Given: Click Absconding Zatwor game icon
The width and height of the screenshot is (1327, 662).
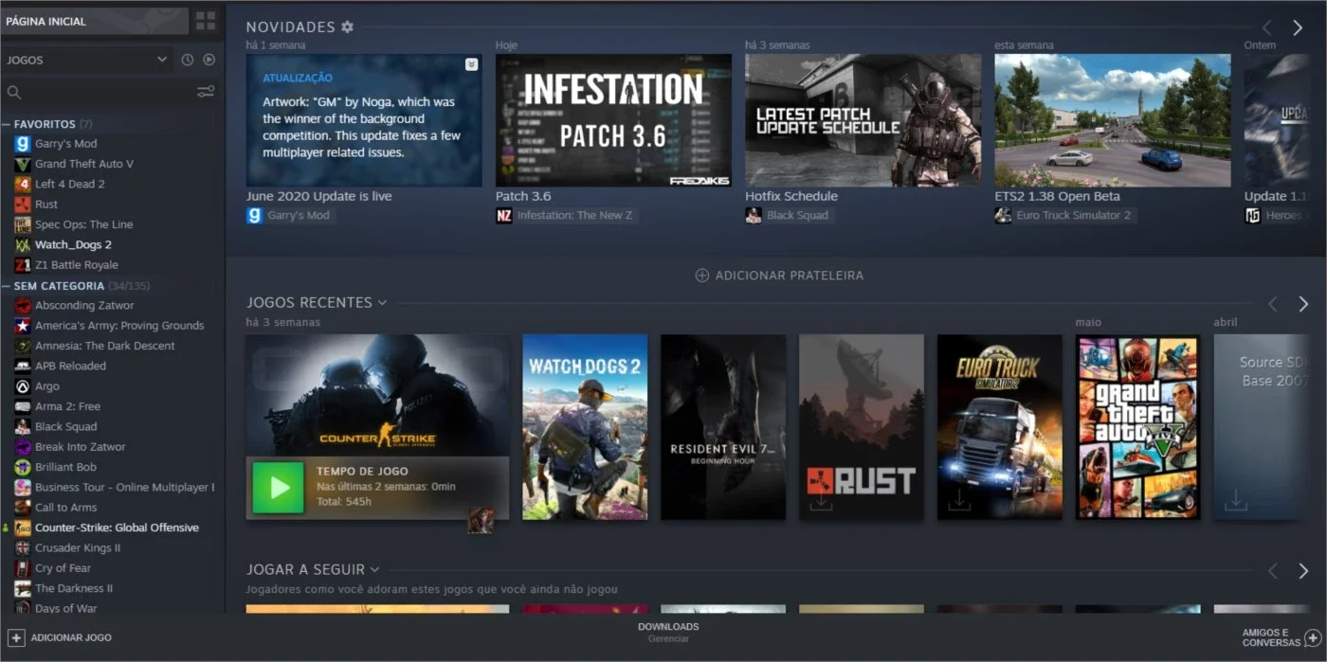Looking at the screenshot, I should (x=22, y=305).
